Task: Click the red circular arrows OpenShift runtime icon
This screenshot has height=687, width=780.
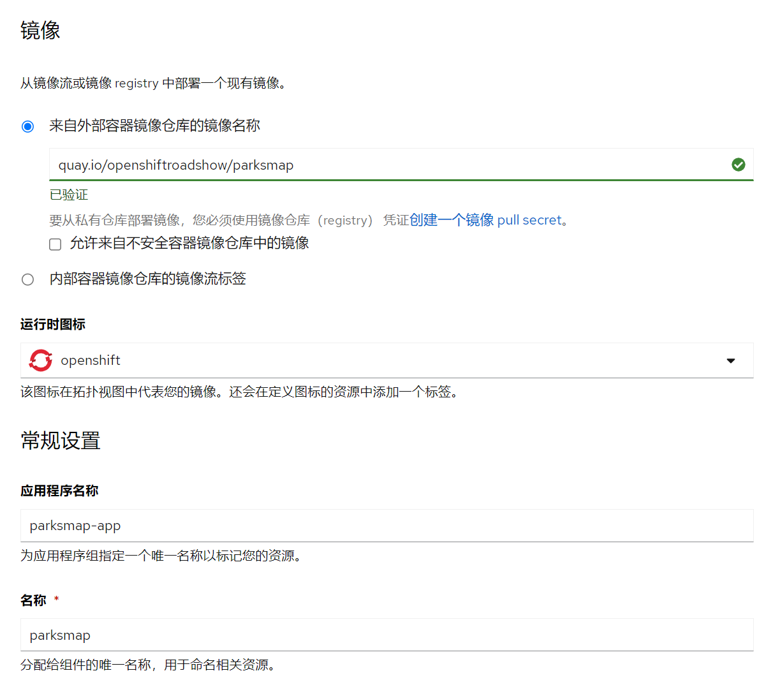Action: click(x=40, y=360)
